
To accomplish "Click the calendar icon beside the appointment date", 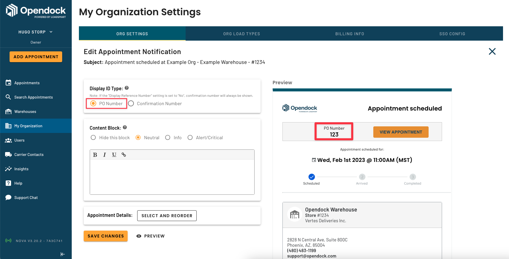I will pos(314,160).
